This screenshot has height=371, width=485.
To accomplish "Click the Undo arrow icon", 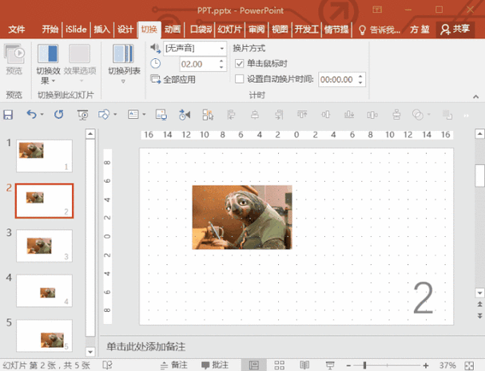I will pyautogui.click(x=31, y=115).
